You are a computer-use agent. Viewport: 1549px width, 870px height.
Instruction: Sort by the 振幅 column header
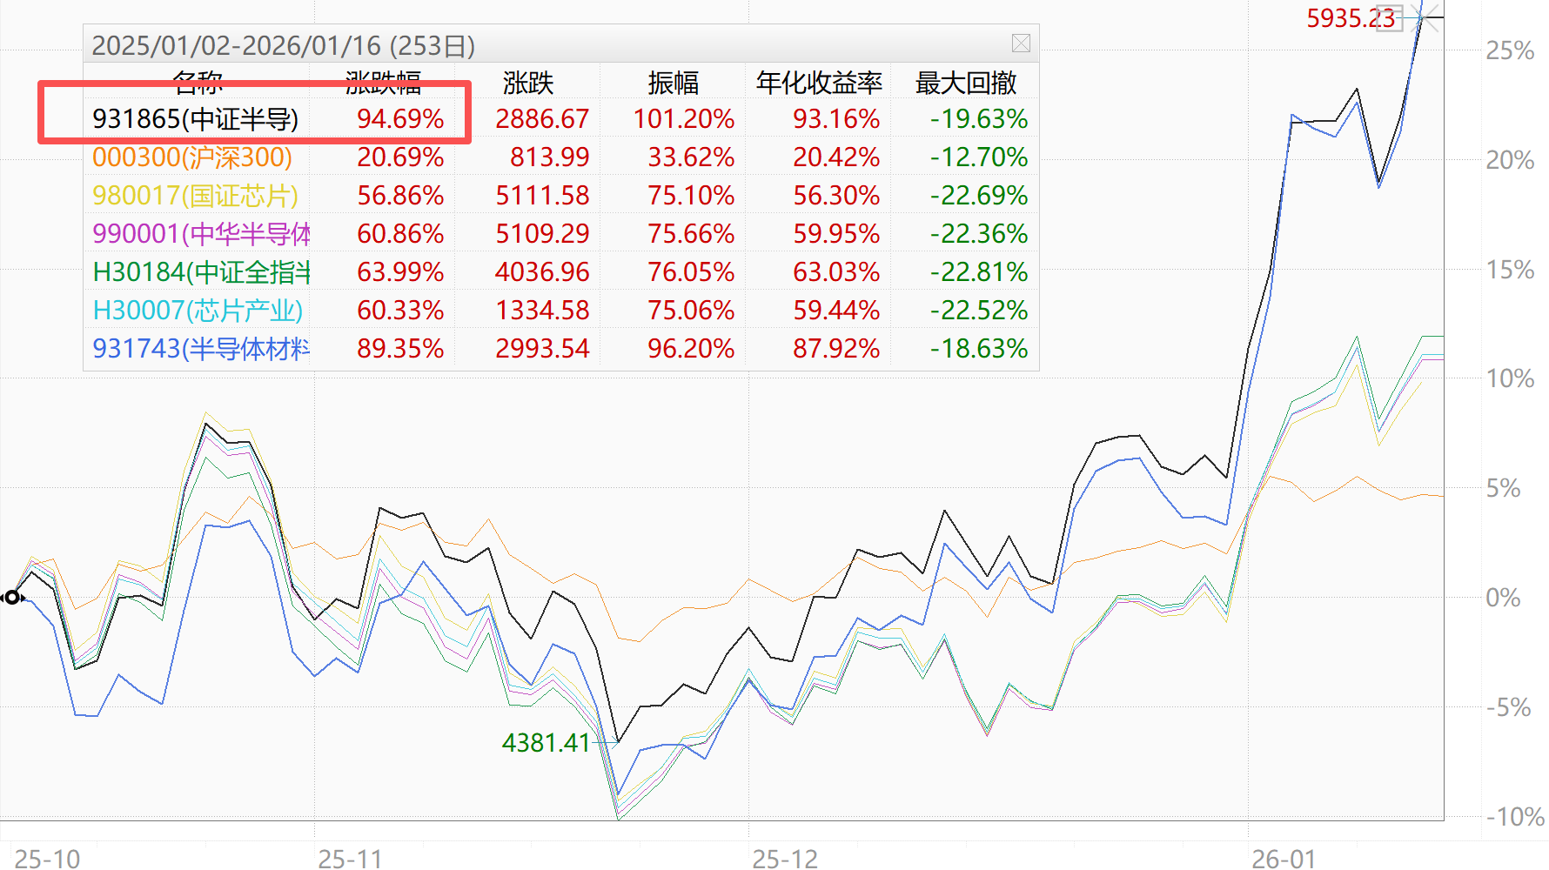pos(673,84)
